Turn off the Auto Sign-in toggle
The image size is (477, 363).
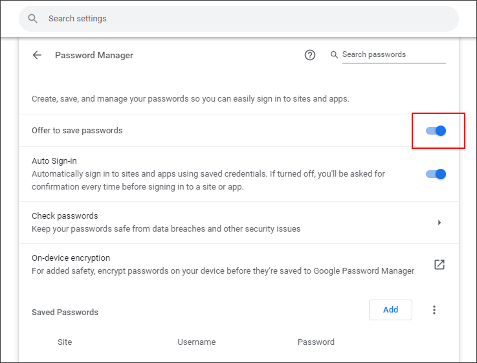point(436,174)
